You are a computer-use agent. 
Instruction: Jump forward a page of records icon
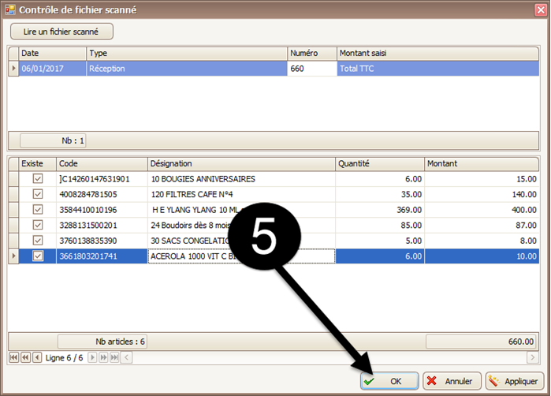(x=103, y=357)
